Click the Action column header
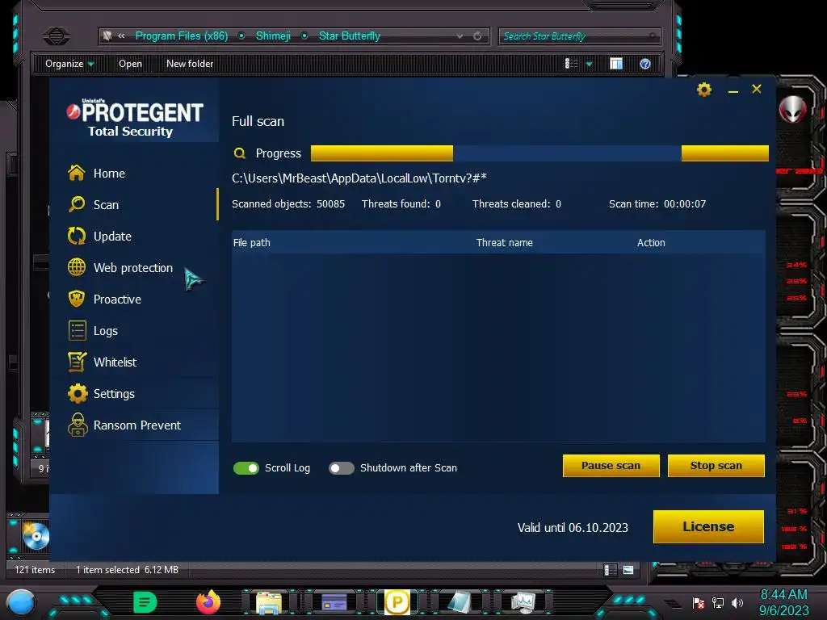 (651, 242)
